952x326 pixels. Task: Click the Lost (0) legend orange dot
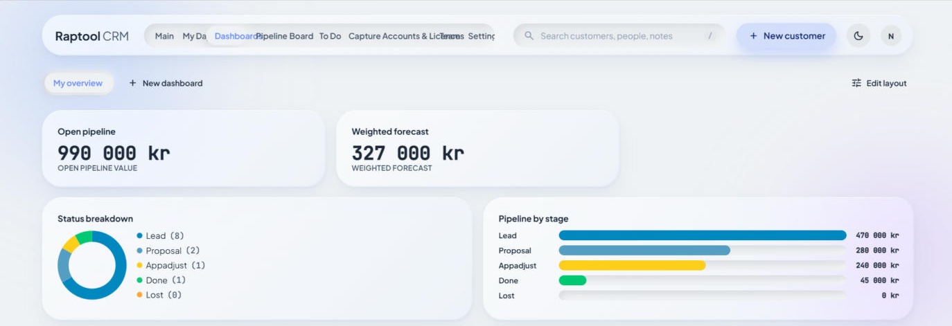pyautogui.click(x=139, y=295)
